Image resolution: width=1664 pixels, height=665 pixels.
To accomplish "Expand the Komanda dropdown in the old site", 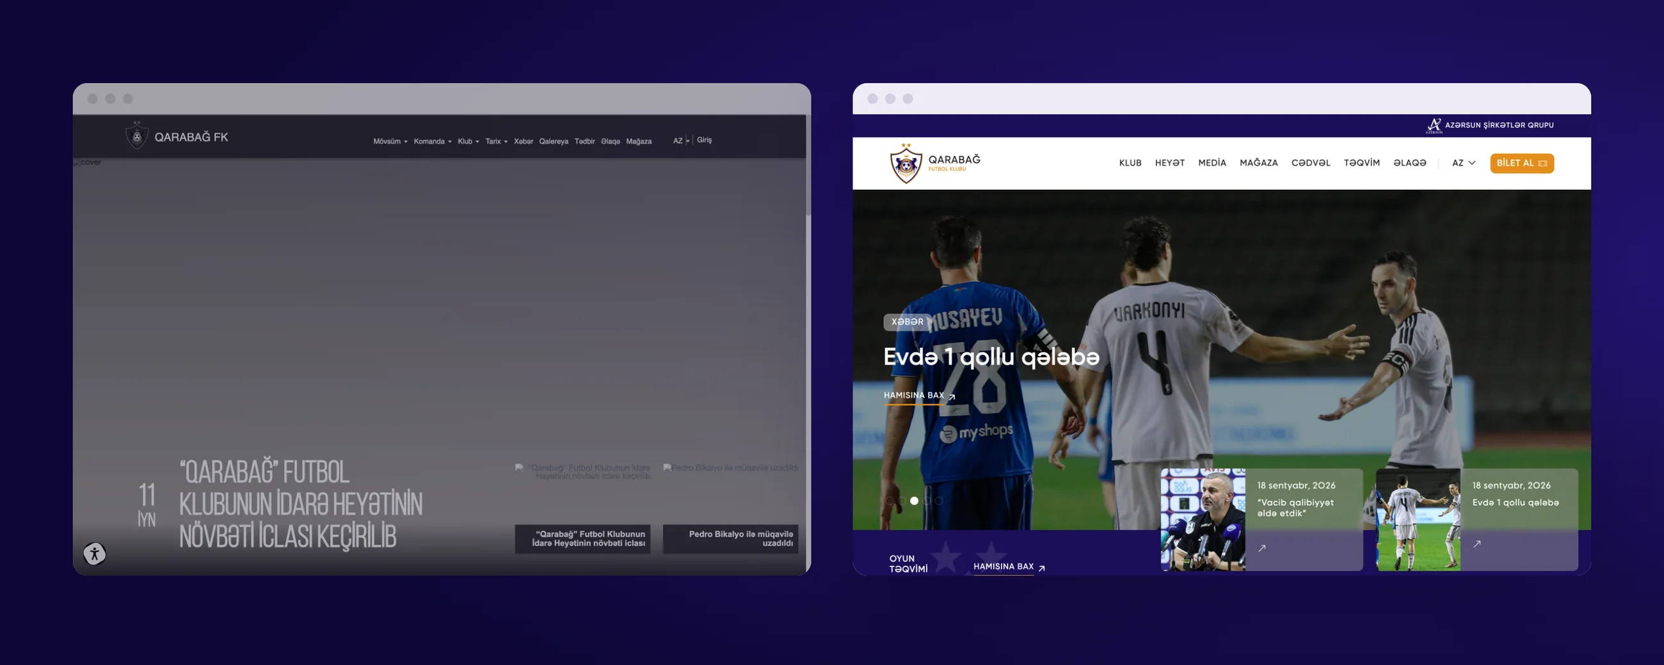I will click(433, 141).
